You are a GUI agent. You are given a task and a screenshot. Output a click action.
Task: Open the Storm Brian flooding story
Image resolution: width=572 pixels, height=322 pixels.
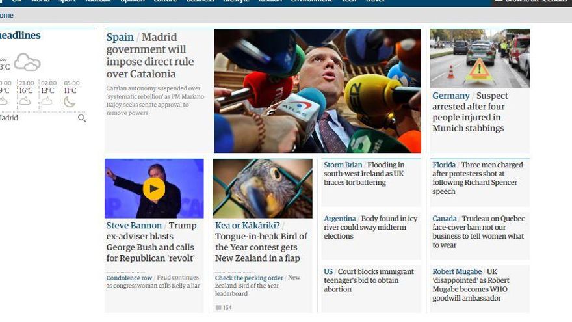pos(364,174)
